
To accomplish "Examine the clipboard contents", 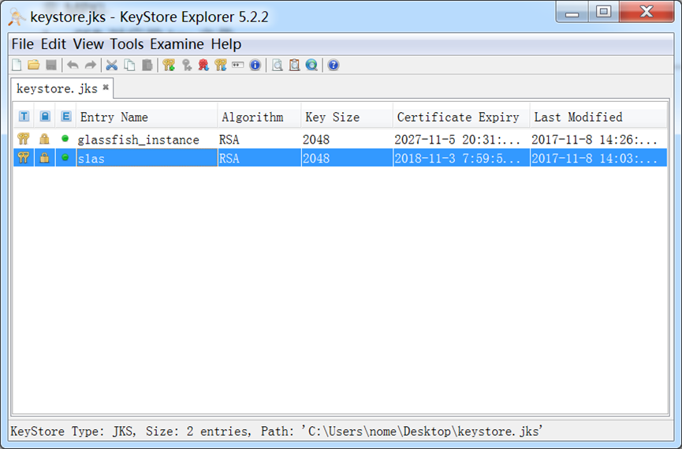I will click(294, 65).
